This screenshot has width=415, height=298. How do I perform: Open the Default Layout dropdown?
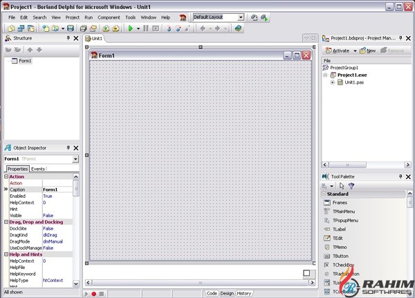pyautogui.click(x=241, y=17)
